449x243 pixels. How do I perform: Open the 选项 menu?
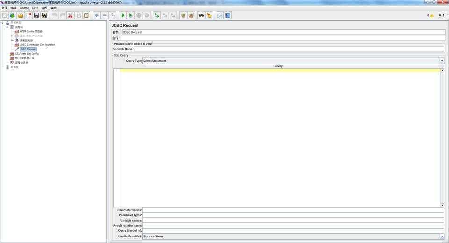click(x=44, y=8)
